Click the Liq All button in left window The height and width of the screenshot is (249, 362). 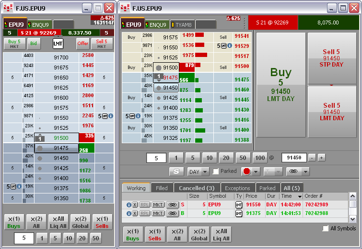[58, 222]
